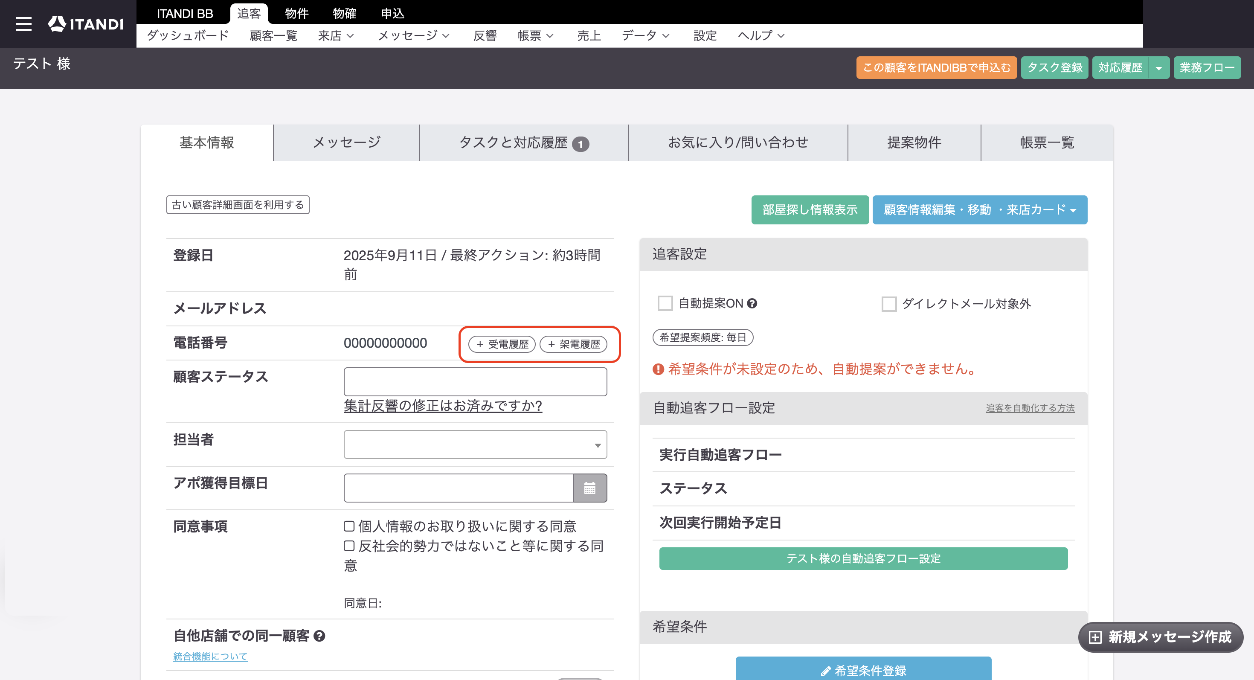Select the タスクと対応履歴 tab
This screenshot has width=1254, height=680.
(524, 142)
